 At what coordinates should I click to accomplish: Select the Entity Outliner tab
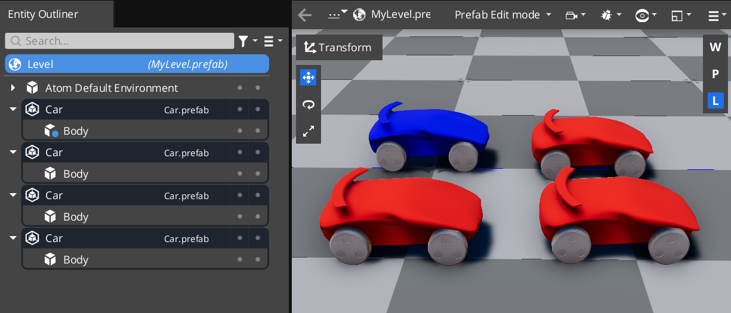click(43, 14)
